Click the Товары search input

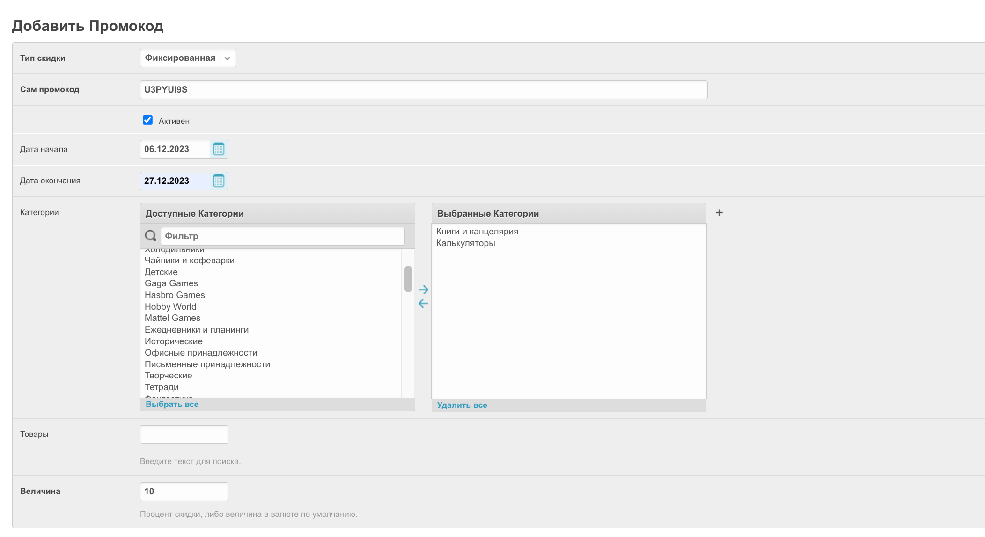[x=184, y=435]
